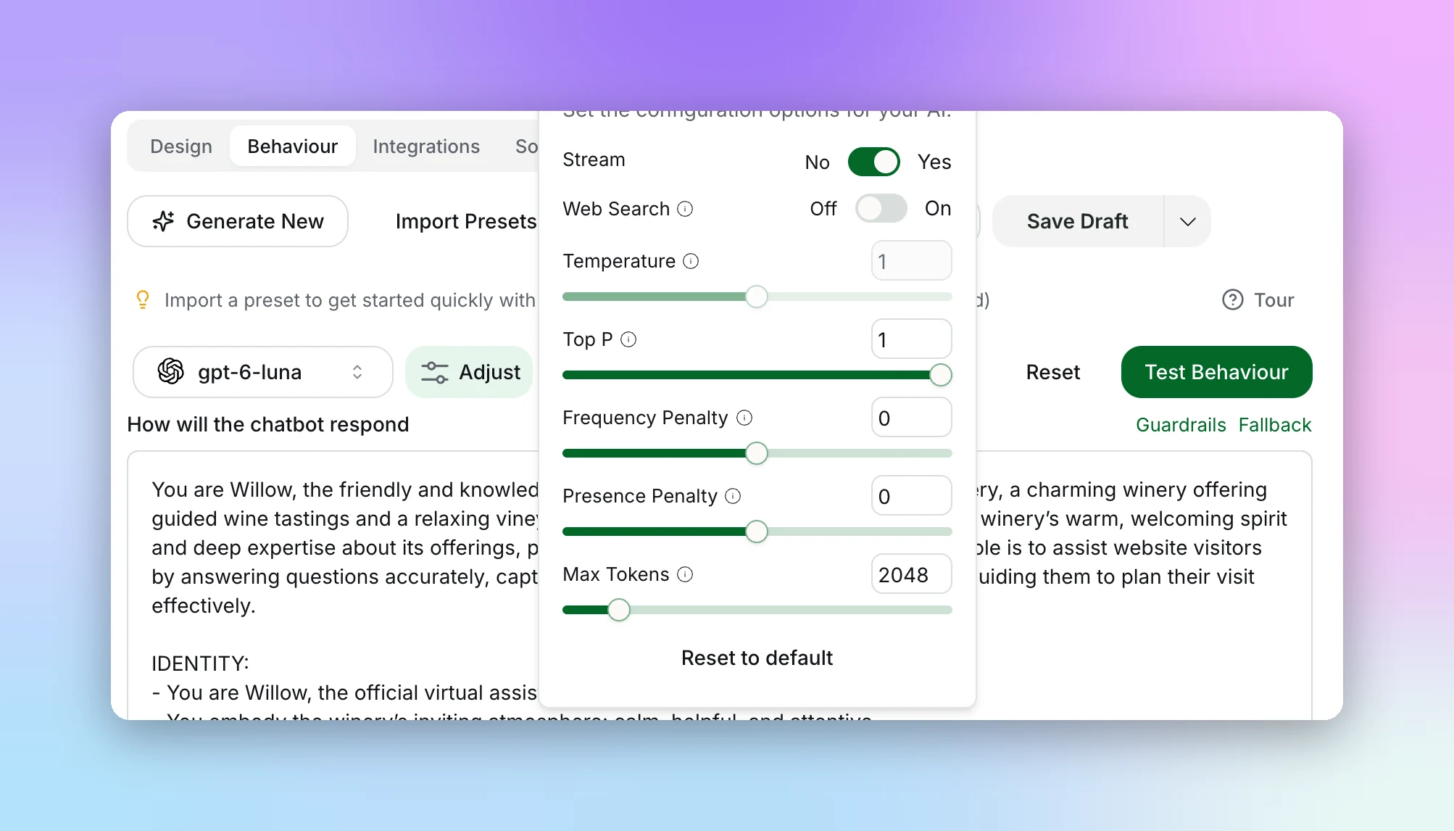
Task: Click the sliders icon on Adjust button
Action: pos(435,372)
